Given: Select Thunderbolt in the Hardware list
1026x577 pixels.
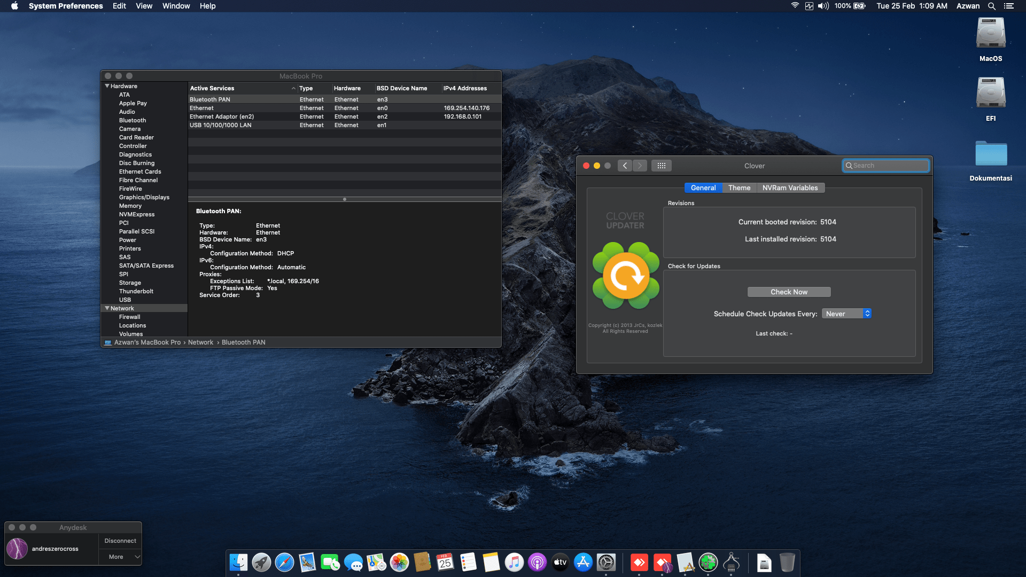Looking at the screenshot, I should [136, 291].
